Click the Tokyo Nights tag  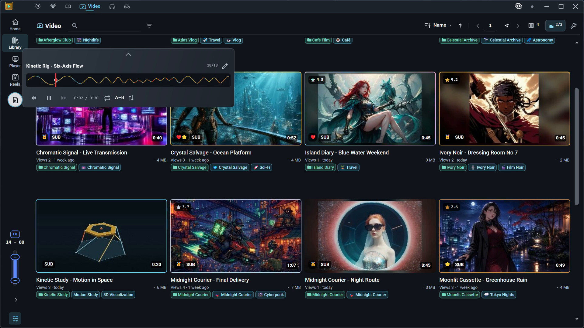click(x=499, y=295)
